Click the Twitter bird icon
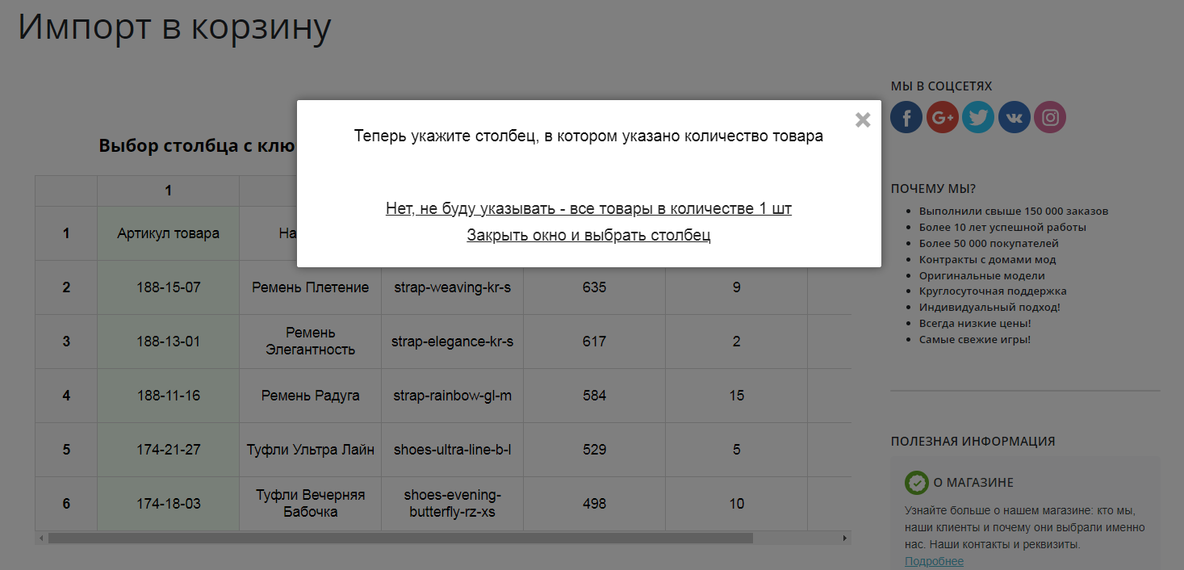The height and width of the screenshot is (570, 1184). click(978, 118)
